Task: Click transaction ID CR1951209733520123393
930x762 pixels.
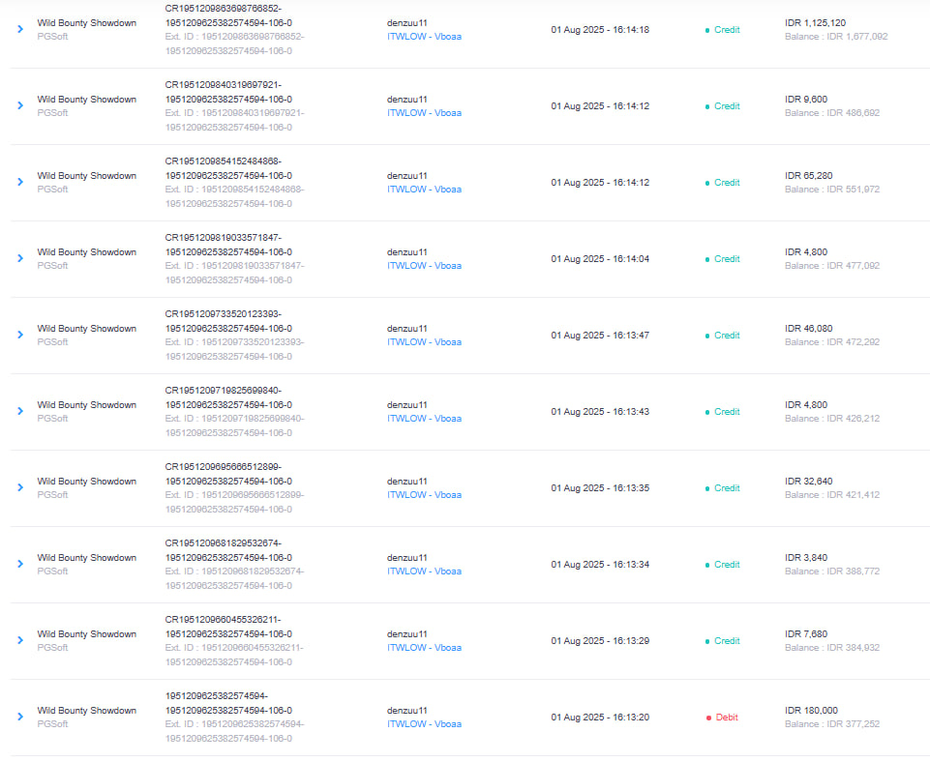Action: pyautogui.click(x=223, y=314)
